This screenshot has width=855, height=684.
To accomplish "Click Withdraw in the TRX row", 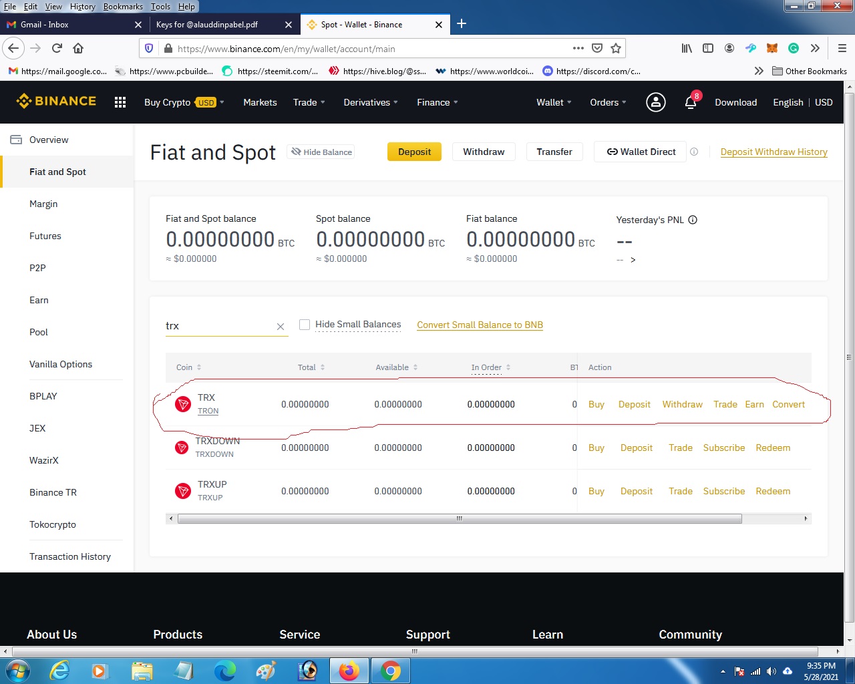I will 682,404.
